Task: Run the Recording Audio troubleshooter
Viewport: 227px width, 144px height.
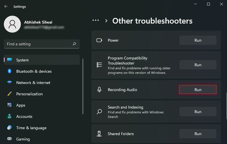Action: (198, 90)
